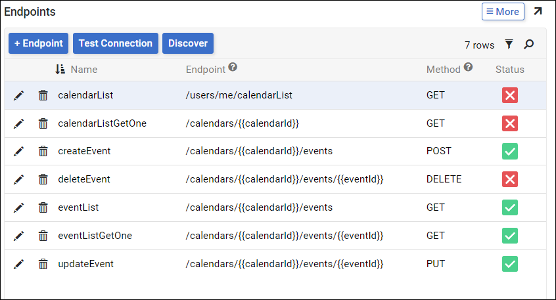Click the Discover button

tap(188, 43)
